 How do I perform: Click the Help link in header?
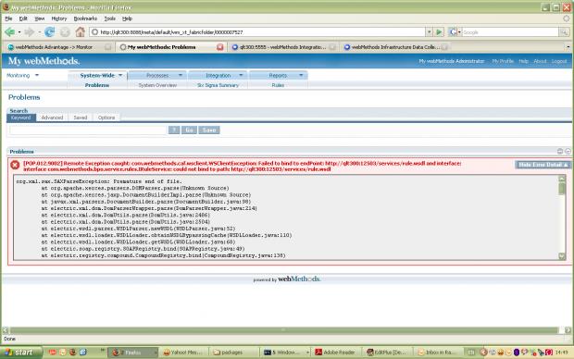click(x=523, y=61)
